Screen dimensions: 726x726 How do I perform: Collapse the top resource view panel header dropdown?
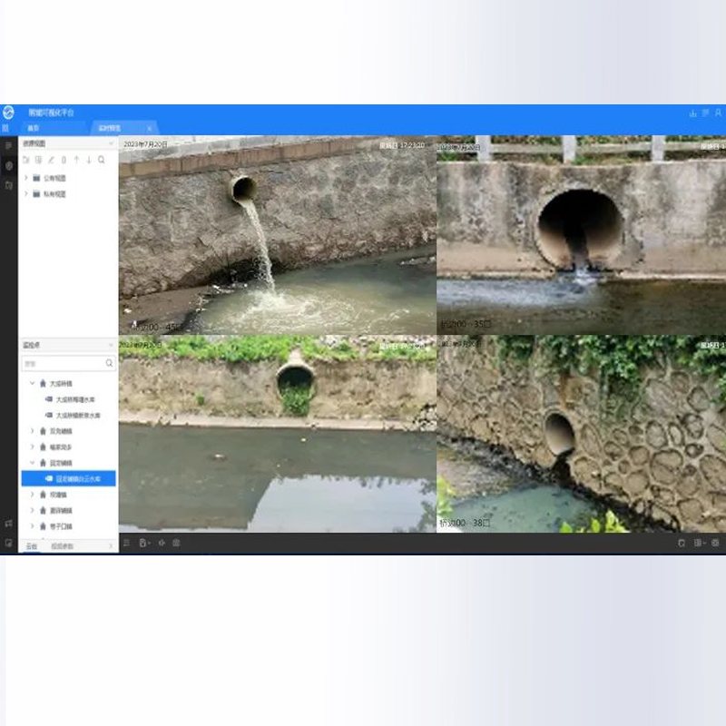point(111,143)
